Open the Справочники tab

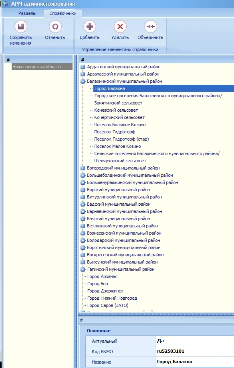tap(63, 13)
